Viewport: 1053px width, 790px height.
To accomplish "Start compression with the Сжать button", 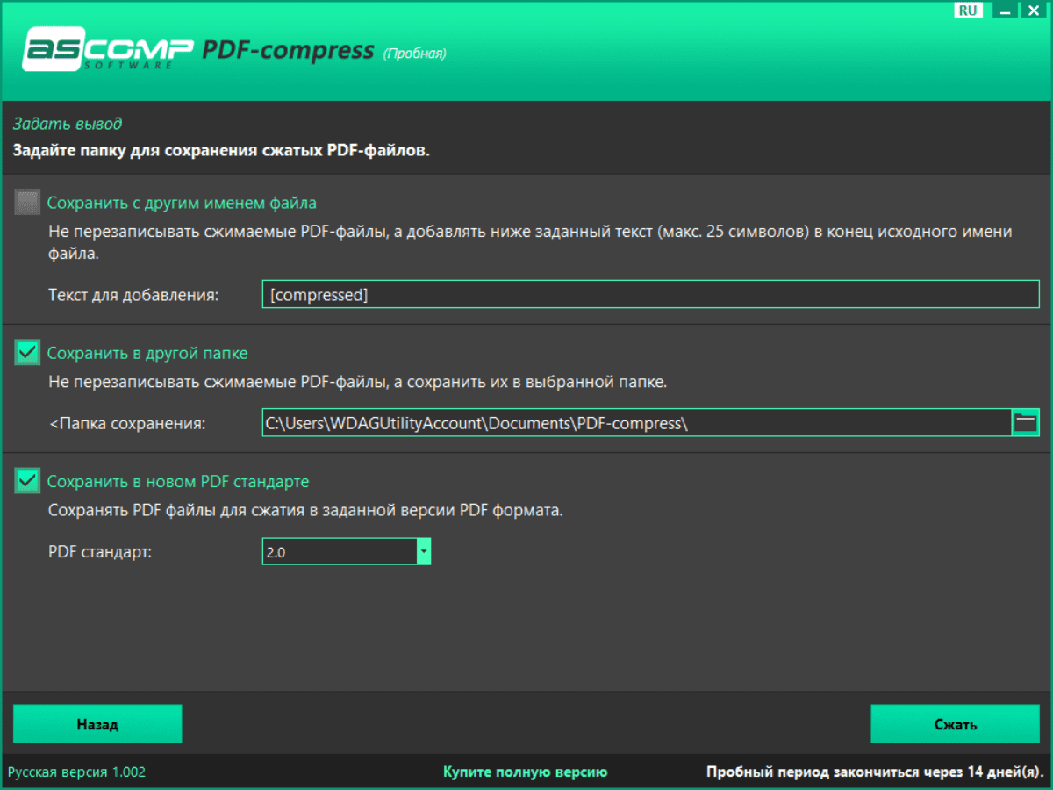I will [955, 724].
